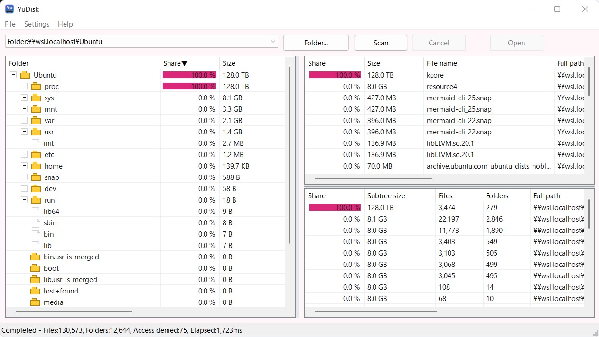The image size is (599, 337).
Task: Click the lib file icon
Action: tap(36, 245)
